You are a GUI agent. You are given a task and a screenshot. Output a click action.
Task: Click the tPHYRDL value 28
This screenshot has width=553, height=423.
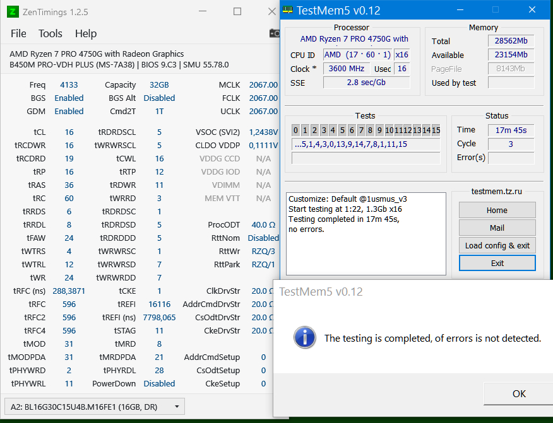point(159,370)
